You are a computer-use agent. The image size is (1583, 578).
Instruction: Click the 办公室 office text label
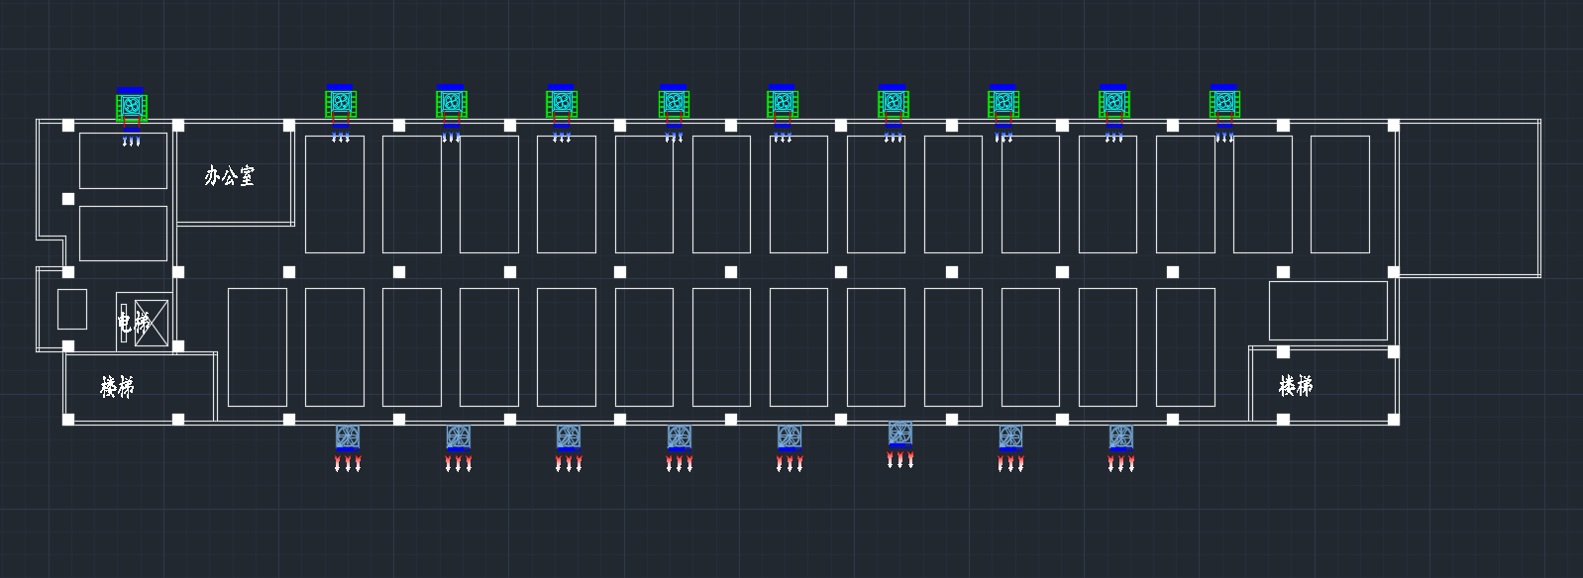(x=229, y=176)
